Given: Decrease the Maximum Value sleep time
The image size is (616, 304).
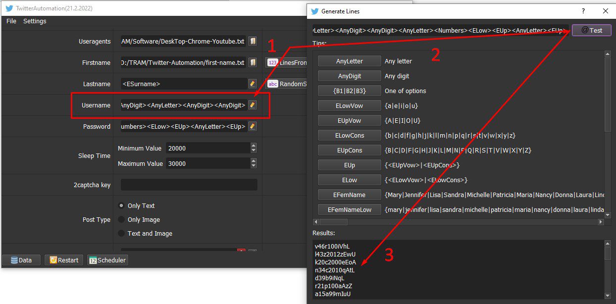Looking at the screenshot, I should (x=254, y=166).
